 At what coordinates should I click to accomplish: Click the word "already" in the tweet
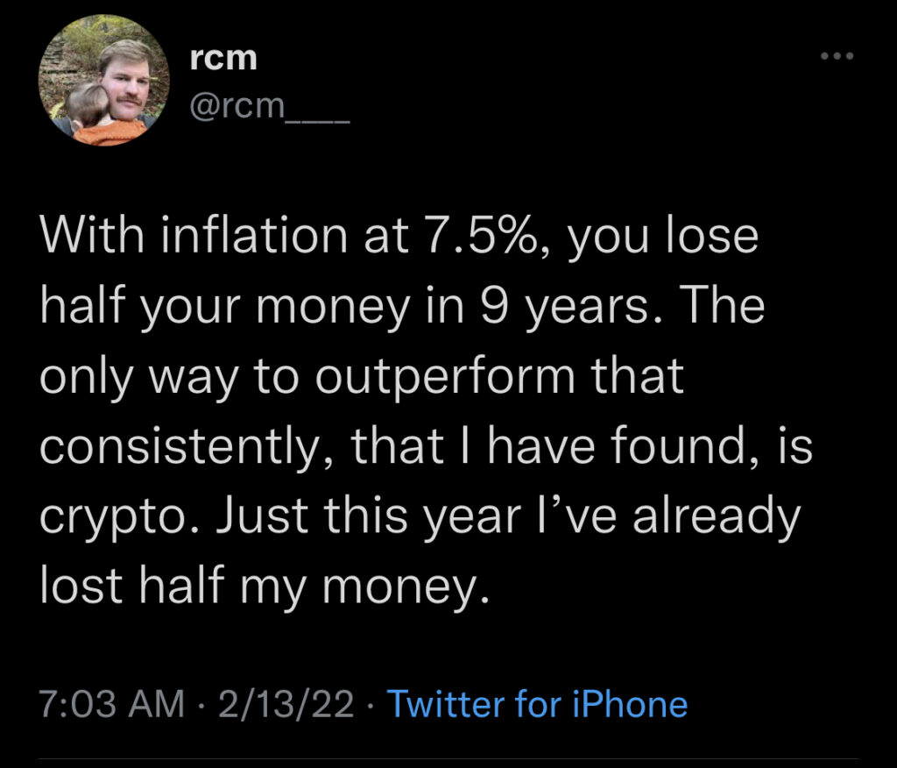pyautogui.click(x=717, y=516)
